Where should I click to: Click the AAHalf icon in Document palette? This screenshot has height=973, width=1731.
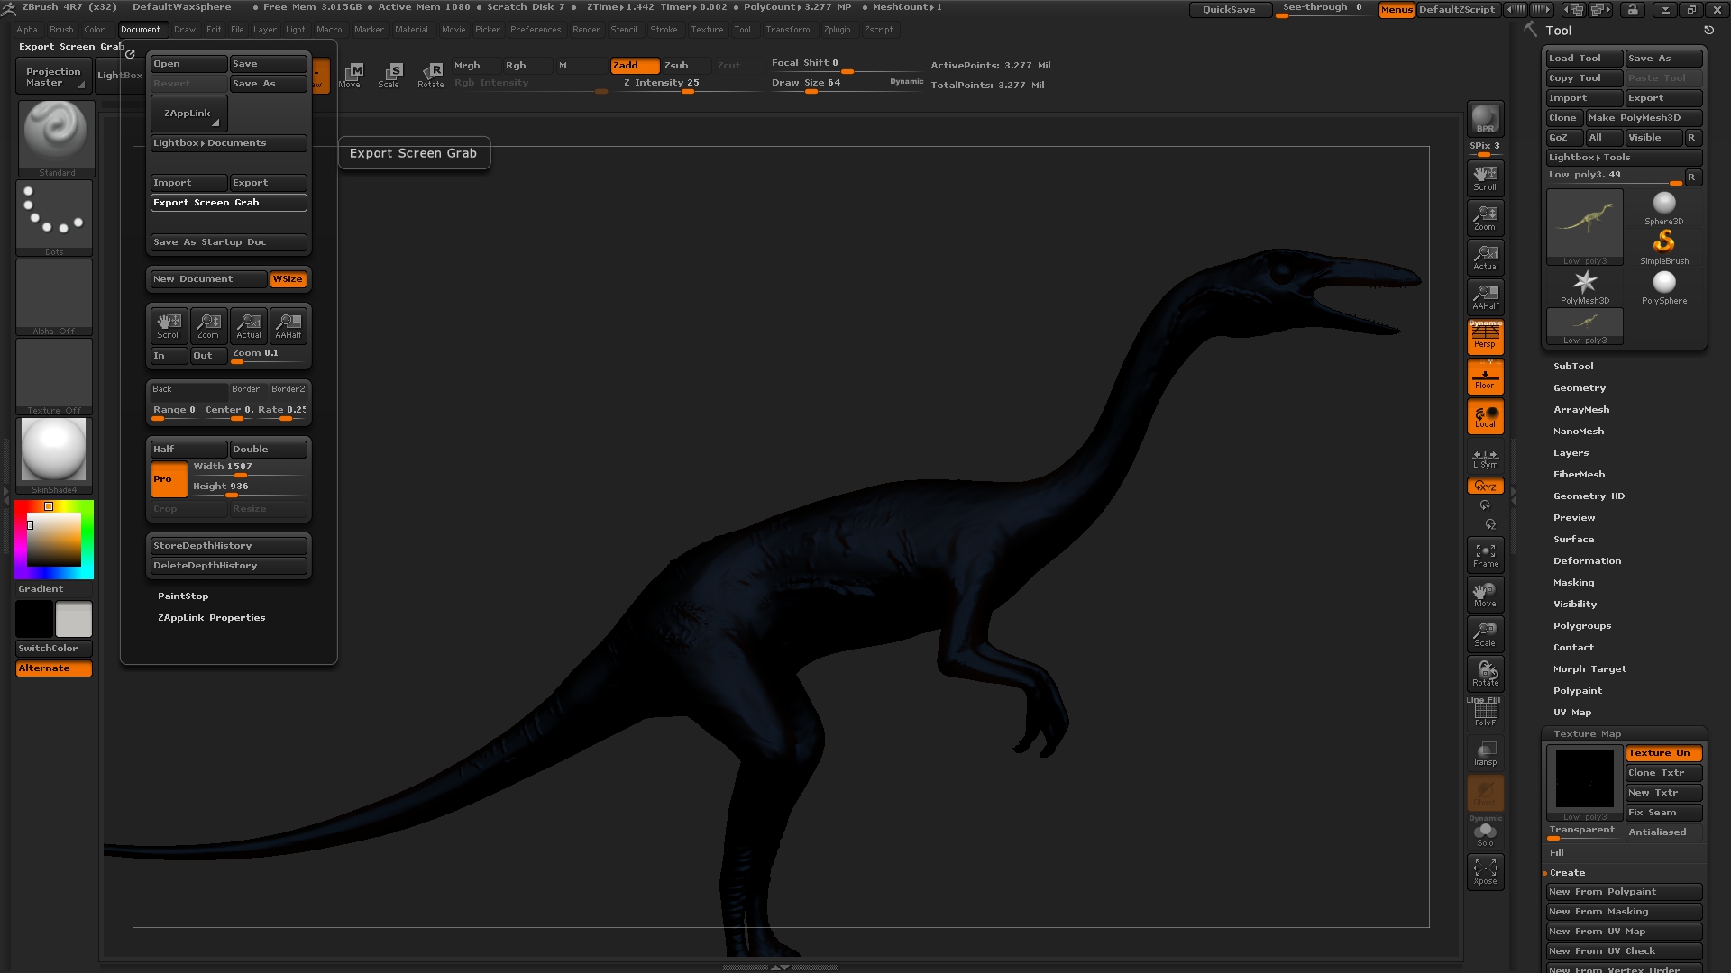pyautogui.click(x=288, y=325)
